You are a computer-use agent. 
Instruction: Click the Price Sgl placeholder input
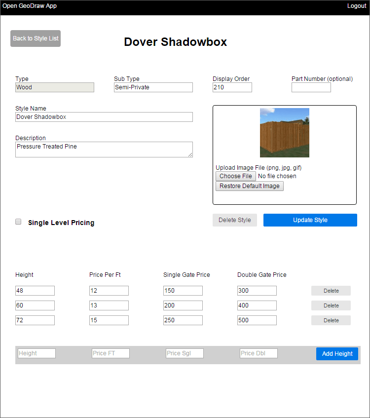(x=185, y=353)
